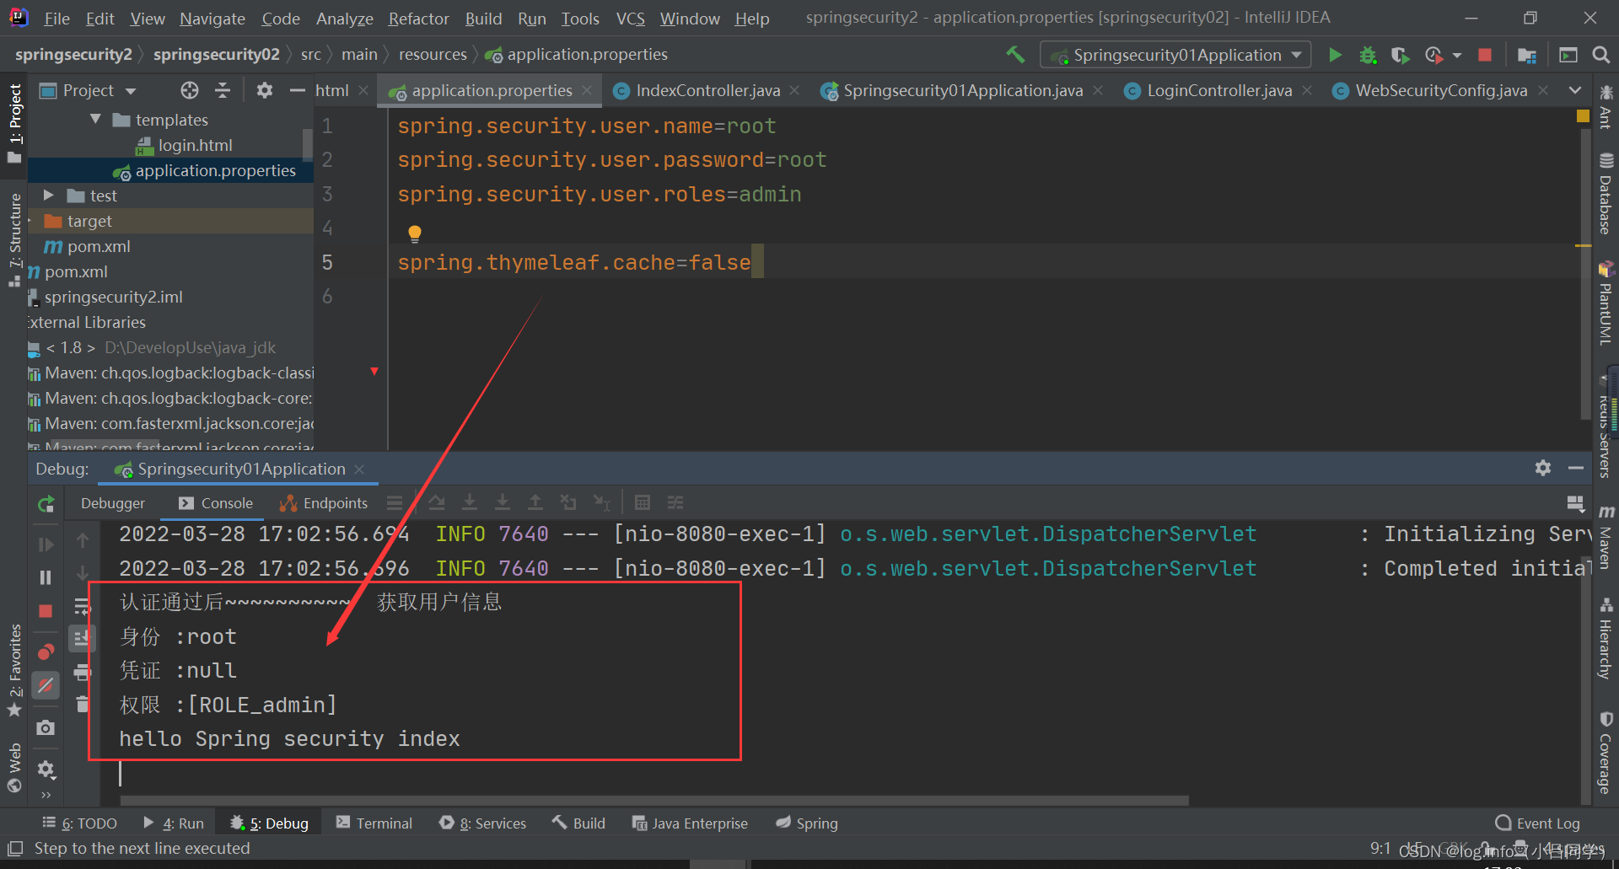Stop debug session red square in debug sidebar
Image resolution: width=1619 pixels, height=869 pixels.
coord(46,611)
